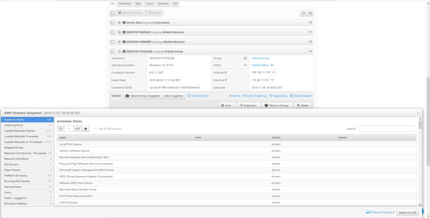Toggle the select-all computers checkbox
The image size is (430, 218).
(113, 13)
